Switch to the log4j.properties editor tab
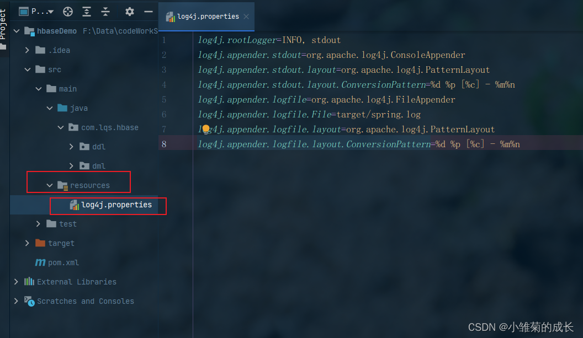Viewport: 583px width, 338px height. [x=208, y=17]
